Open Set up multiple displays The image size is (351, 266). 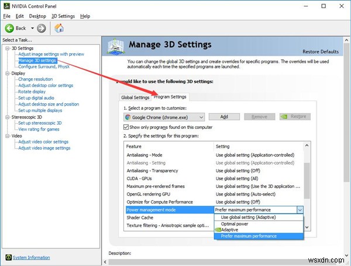click(x=40, y=110)
